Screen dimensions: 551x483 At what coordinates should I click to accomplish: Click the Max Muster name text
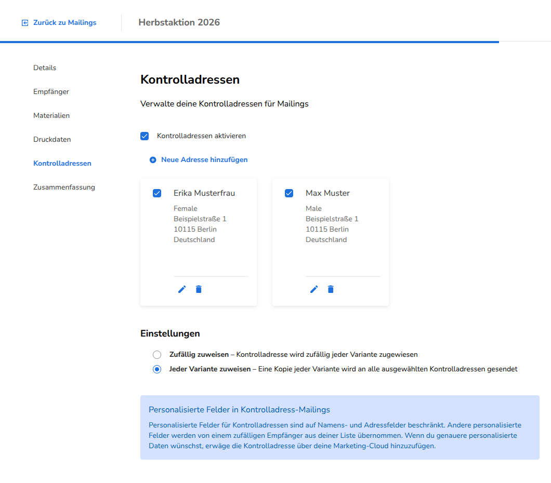pos(327,193)
